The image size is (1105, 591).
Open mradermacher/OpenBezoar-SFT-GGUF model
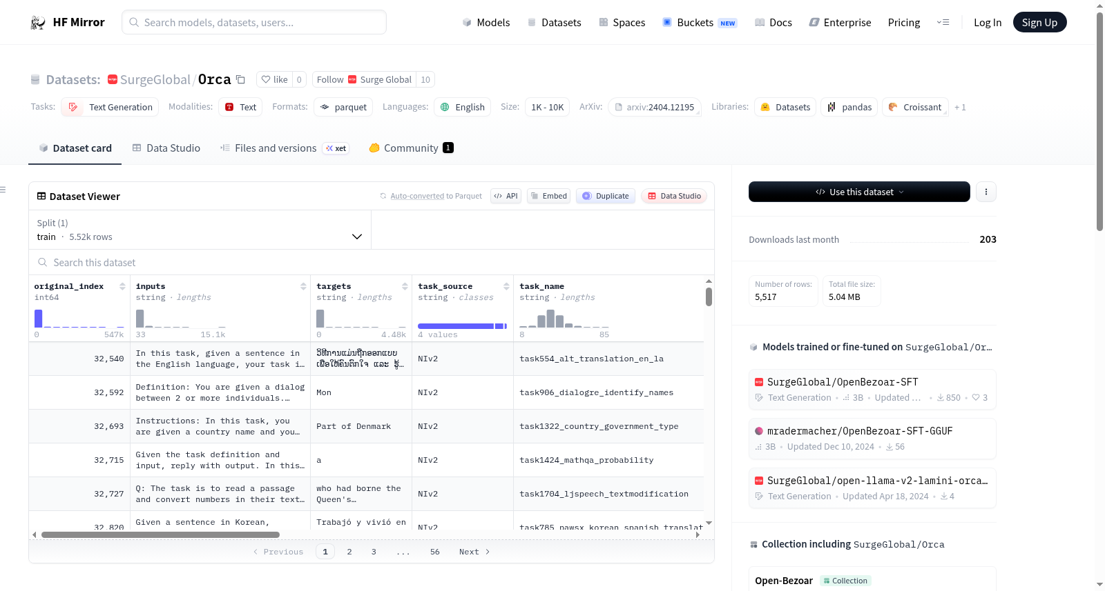coord(872,439)
